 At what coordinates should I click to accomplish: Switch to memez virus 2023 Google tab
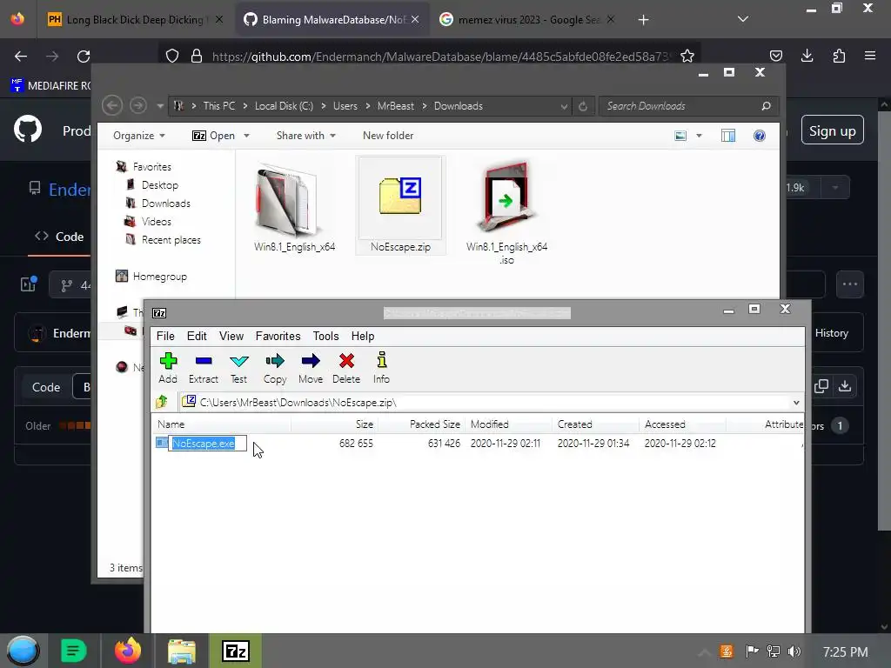pyautogui.click(x=528, y=20)
